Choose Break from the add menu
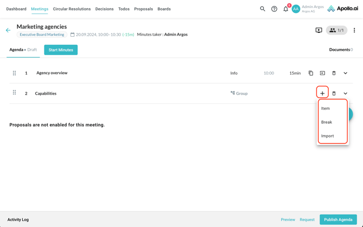The image size is (363, 227). [x=327, y=122]
